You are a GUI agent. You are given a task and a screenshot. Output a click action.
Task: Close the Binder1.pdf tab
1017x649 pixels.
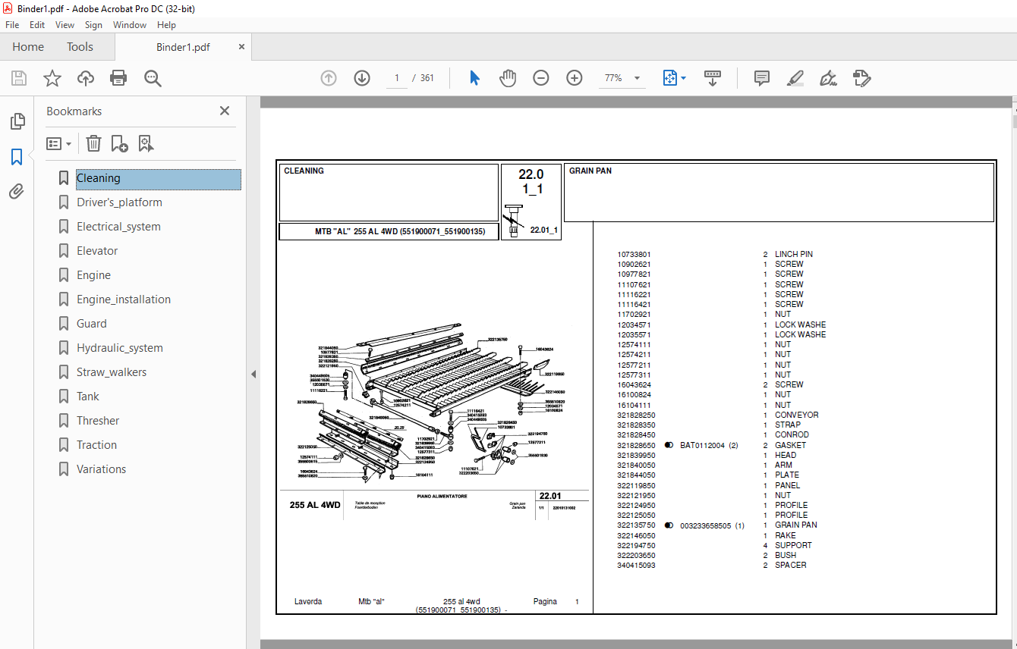pyautogui.click(x=242, y=47)
